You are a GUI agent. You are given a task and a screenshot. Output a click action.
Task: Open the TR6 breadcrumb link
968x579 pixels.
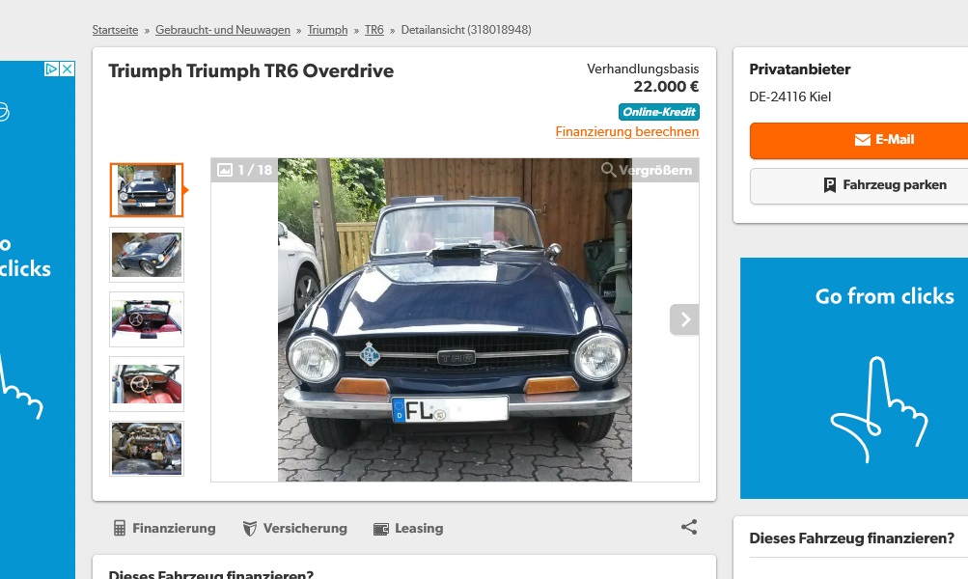point(374,30)
